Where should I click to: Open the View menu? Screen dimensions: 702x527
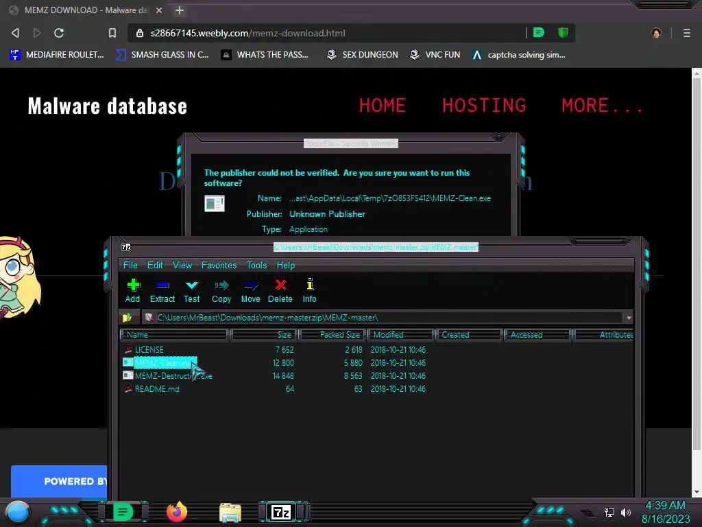tap(182, 266)
